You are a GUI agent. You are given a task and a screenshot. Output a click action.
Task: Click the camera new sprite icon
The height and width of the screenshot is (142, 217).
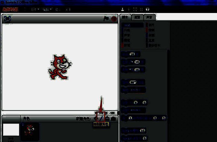pos(113,119)
